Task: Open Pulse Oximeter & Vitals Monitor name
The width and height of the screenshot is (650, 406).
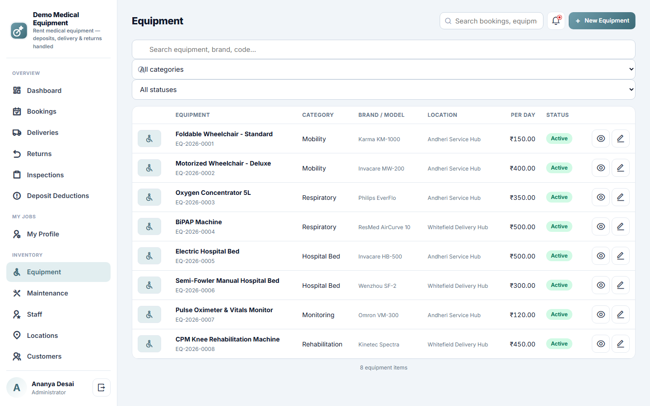Action: pyautogui.click(x=224, y=310)
